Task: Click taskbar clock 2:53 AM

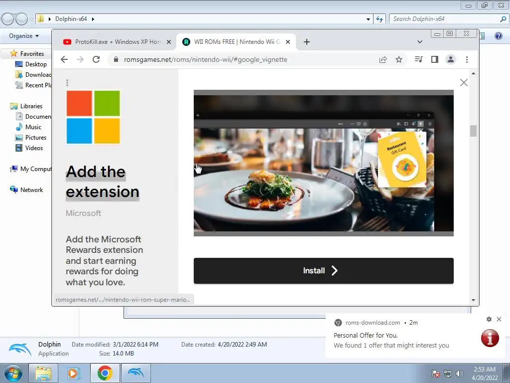Action: [x=485, y=373]
